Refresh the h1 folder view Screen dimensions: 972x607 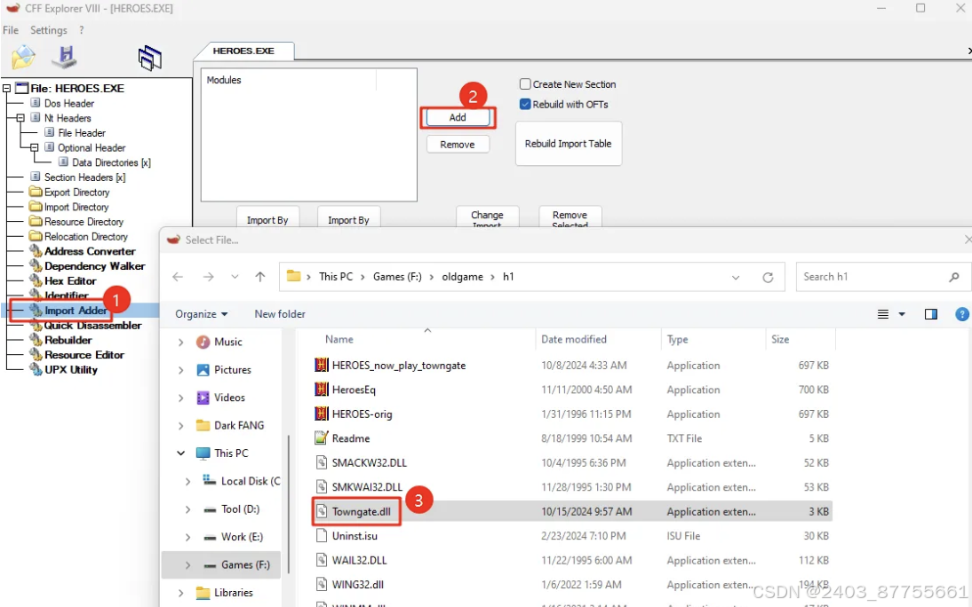click(768, 278)
